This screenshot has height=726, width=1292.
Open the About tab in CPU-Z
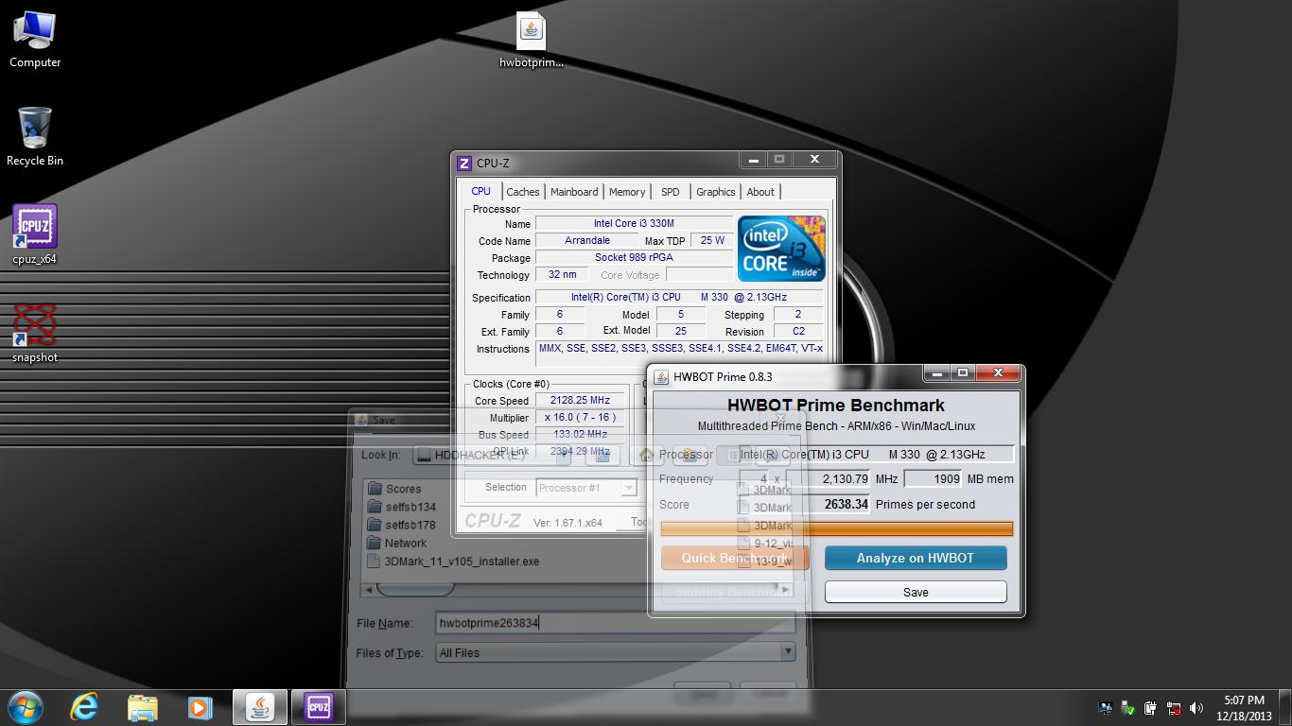(760, 192)
